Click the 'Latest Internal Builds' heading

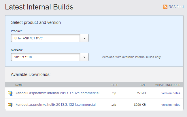tap(39, 7)
